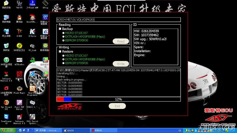Open the D-BOX desktop icon
The image size is (237, 133).
19,33
